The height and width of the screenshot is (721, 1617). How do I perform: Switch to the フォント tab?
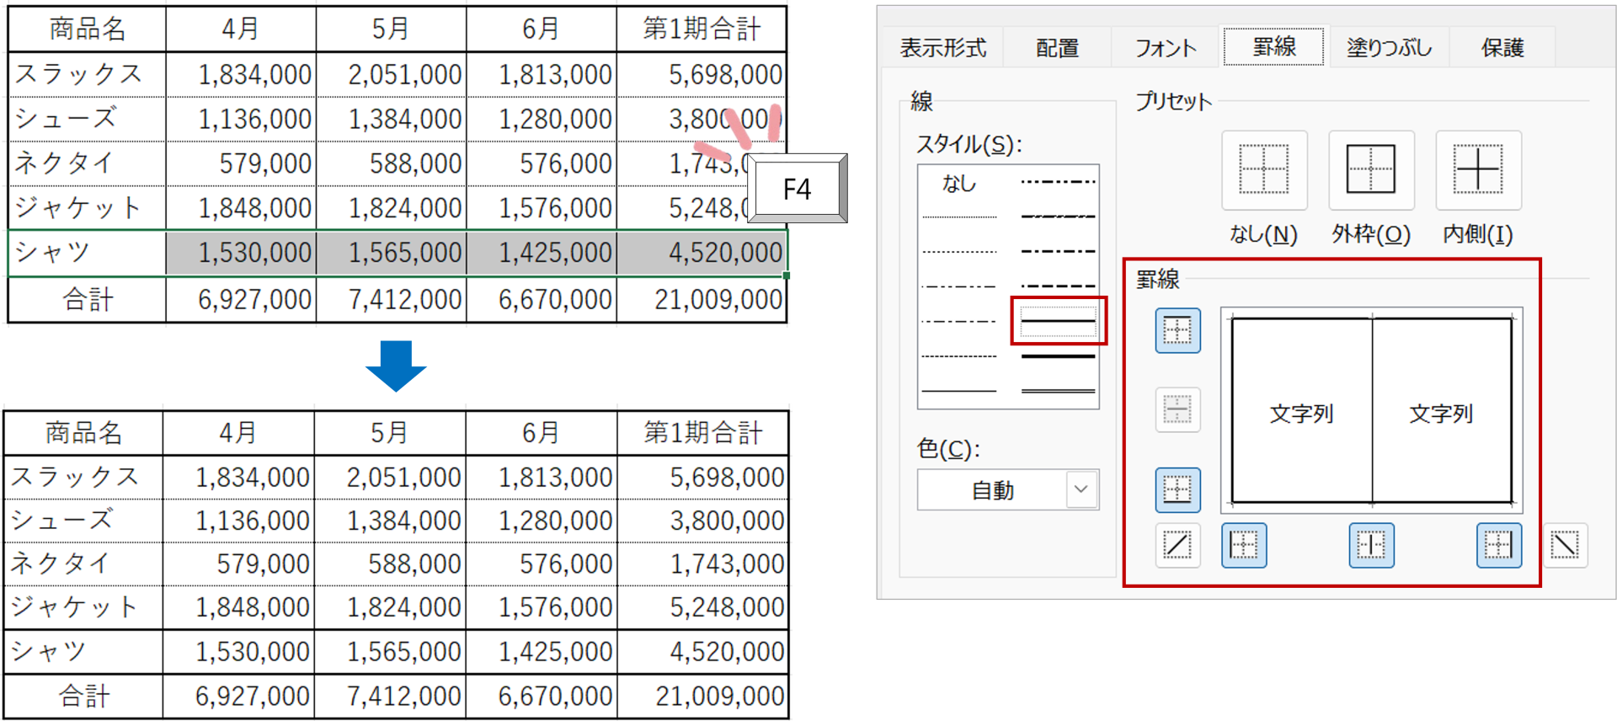click(1166, 48)
